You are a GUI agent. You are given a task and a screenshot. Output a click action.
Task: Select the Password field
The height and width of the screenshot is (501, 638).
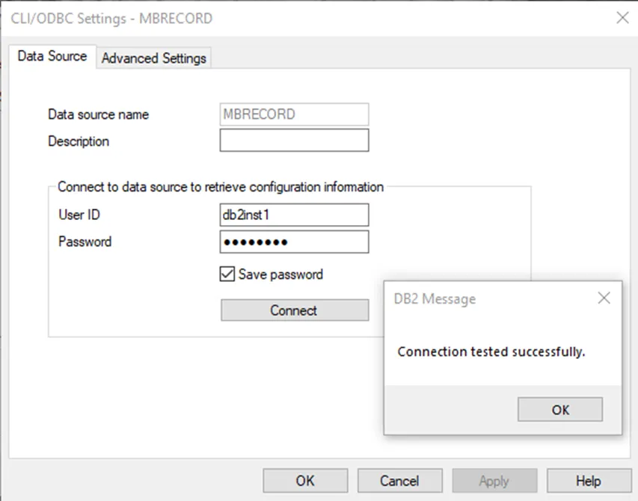(294, 242)
